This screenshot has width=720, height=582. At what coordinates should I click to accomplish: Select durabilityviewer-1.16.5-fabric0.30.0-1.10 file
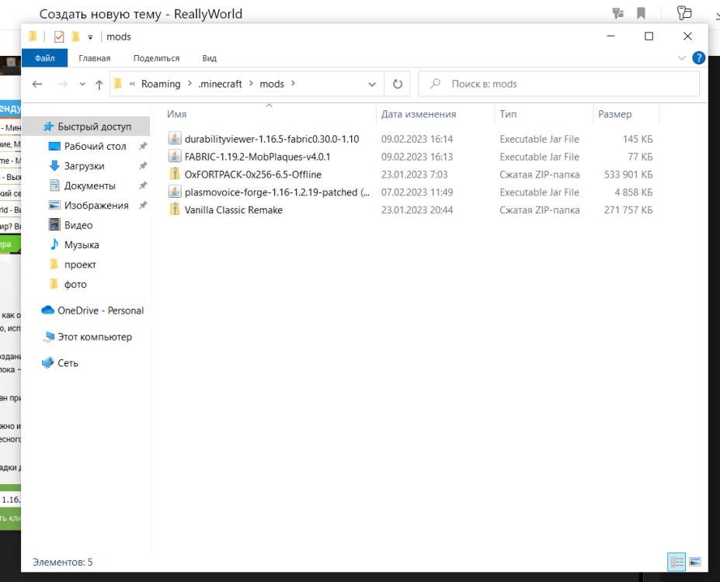[272, 139]
